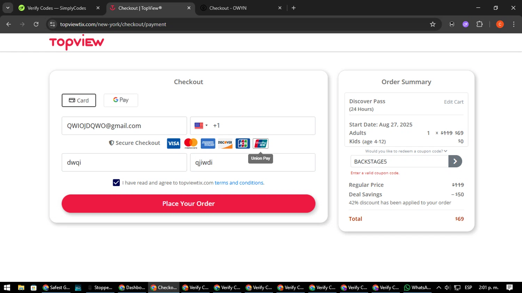Select the Card payment method
Screen dimensions: 522x293
pos(79,100)
